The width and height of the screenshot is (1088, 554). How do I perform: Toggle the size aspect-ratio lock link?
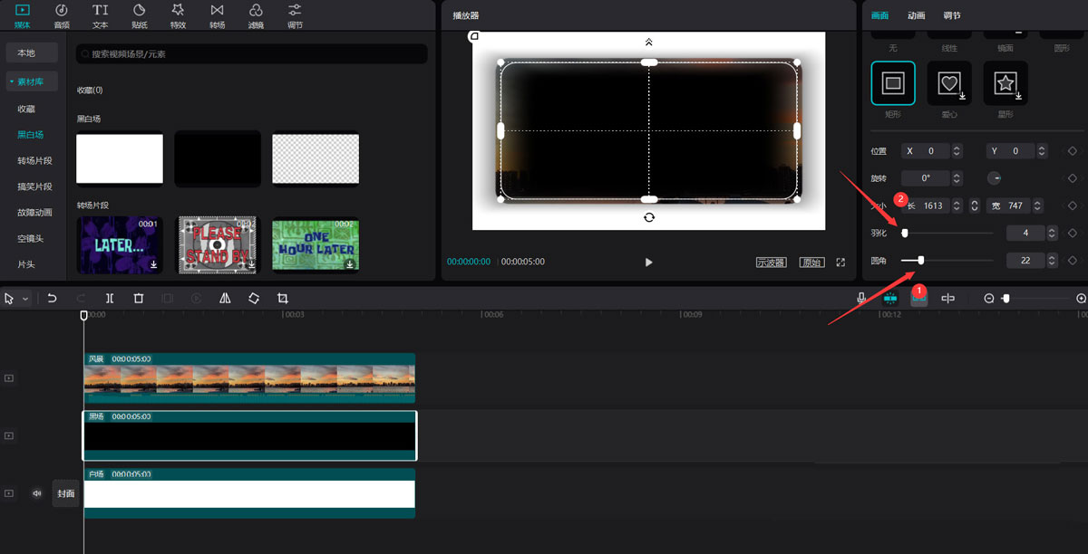(x=974, y=205)
